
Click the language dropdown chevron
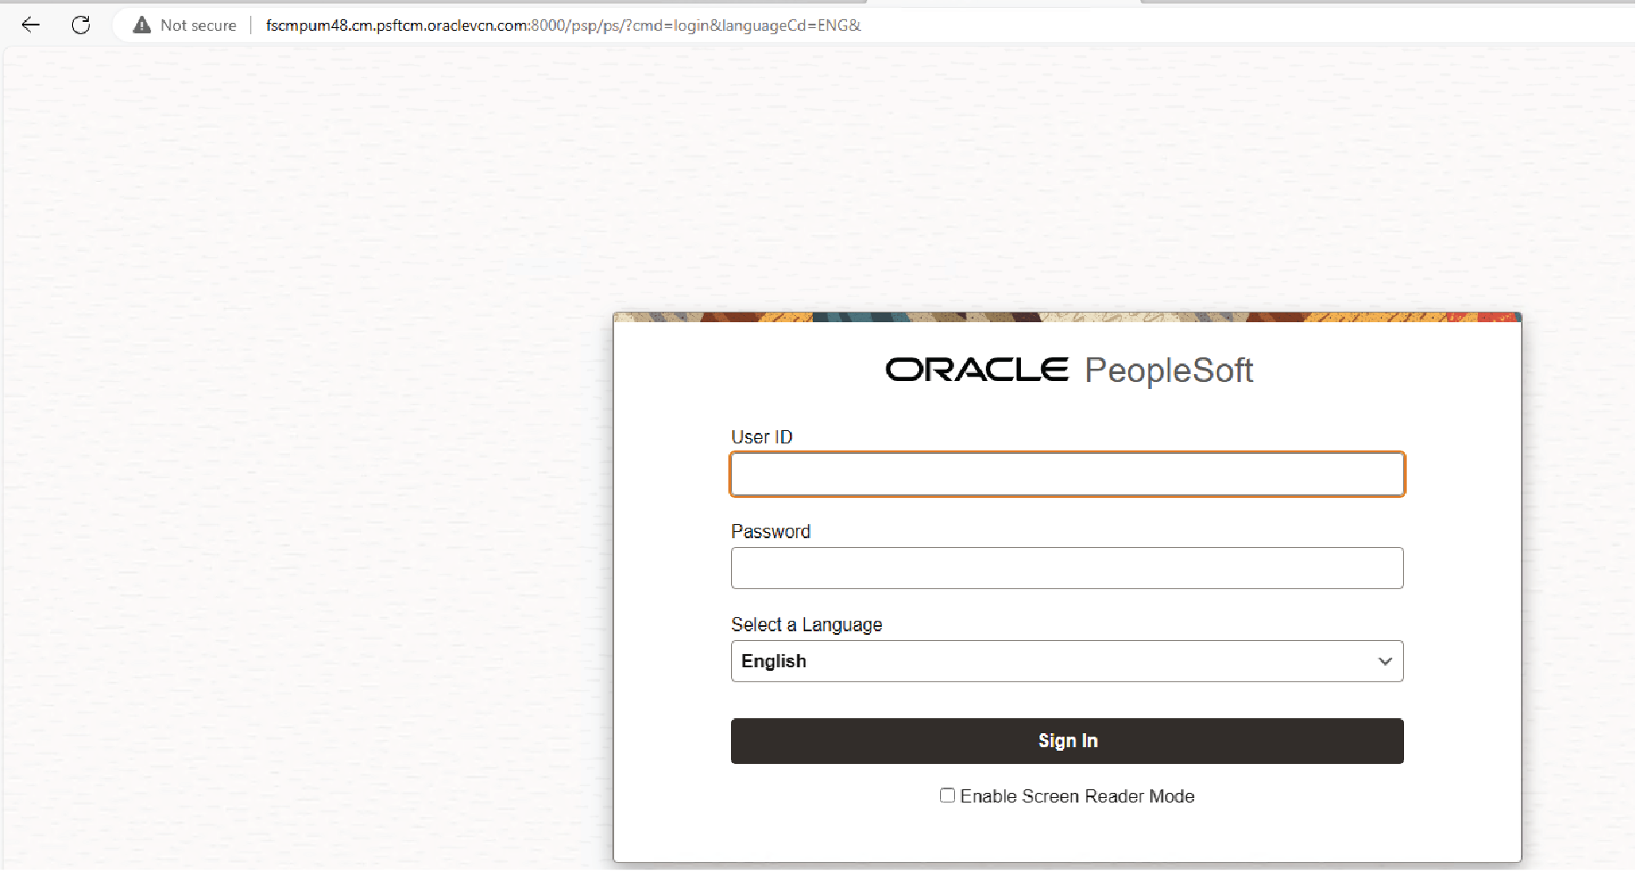click(x=1385, y=661)
